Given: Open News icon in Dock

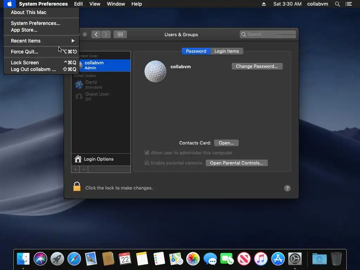Looking at the screenshot, I should [x=244, y=259].
